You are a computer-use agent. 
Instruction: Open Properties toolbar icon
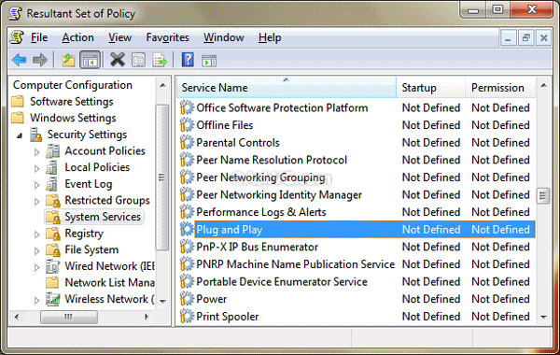pyautogui.click(x=138, y=60)
